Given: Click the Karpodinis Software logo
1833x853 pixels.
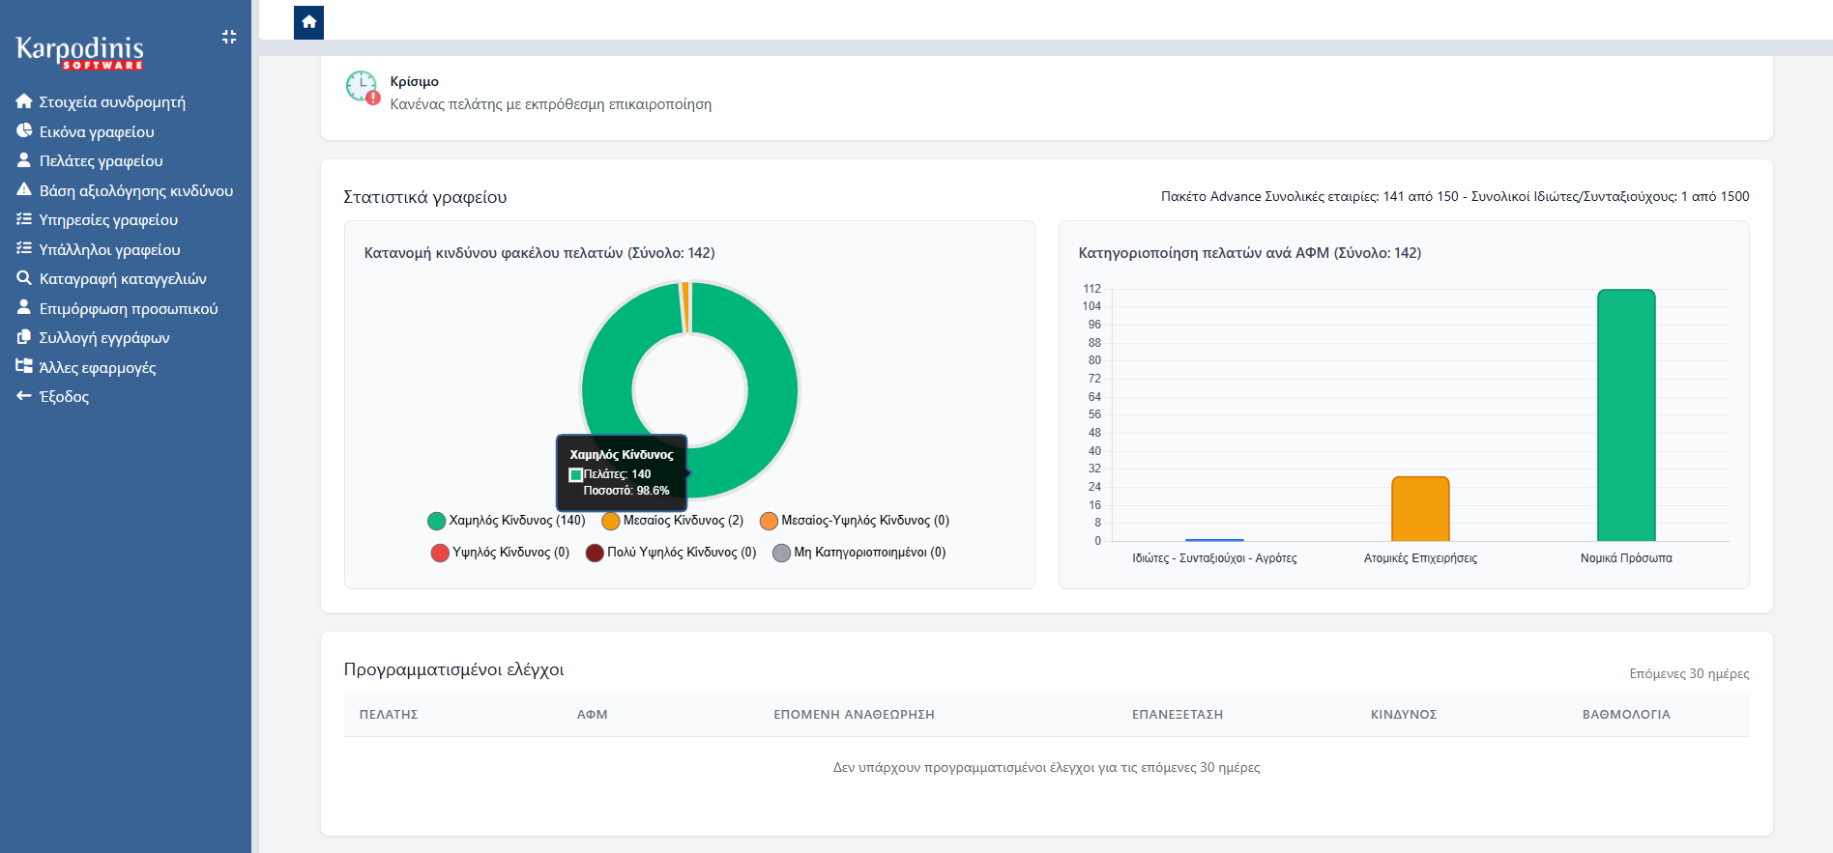Looking at the screenshot, I should pos(80,52).
